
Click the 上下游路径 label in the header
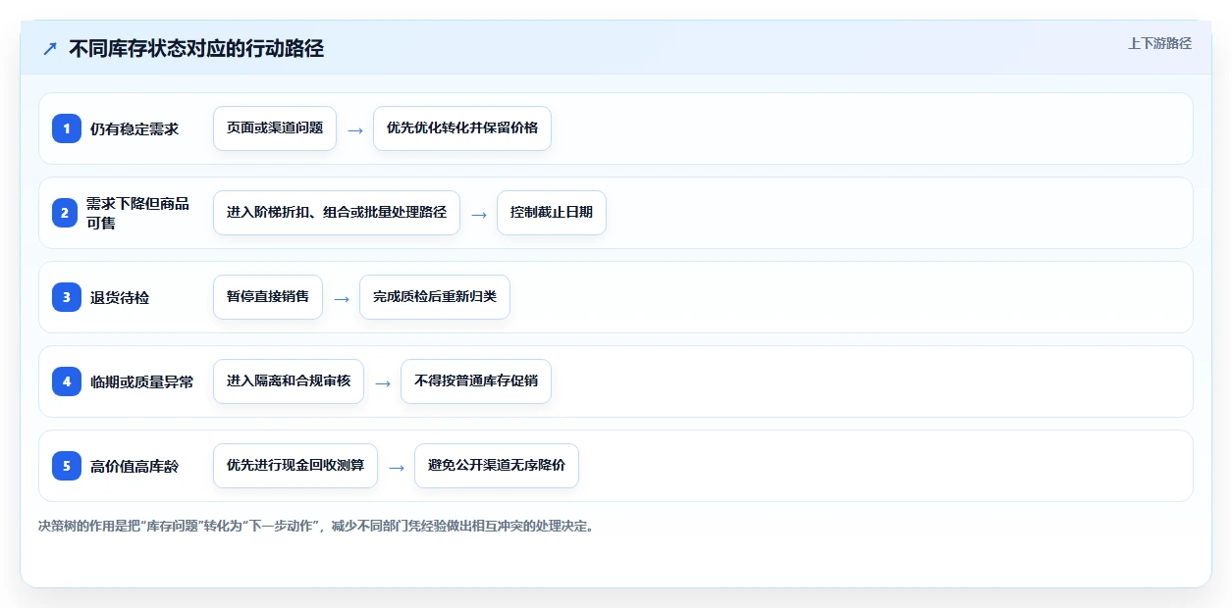(x=1159, y=43)
